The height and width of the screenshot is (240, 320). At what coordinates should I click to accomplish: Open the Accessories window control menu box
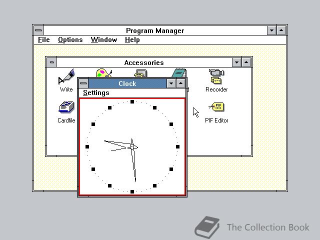[51, 62]
